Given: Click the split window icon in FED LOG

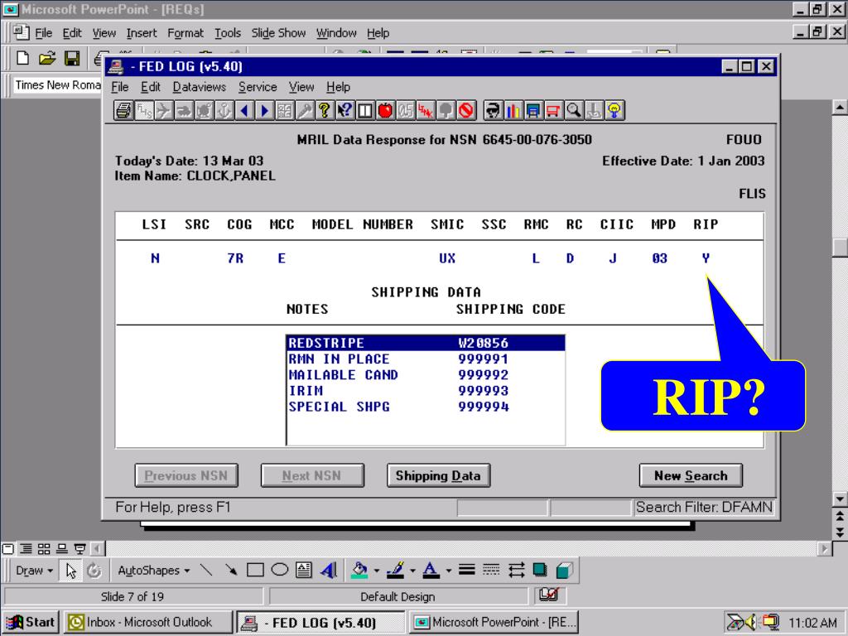Looking at the screenshot, I should point(365,110).
